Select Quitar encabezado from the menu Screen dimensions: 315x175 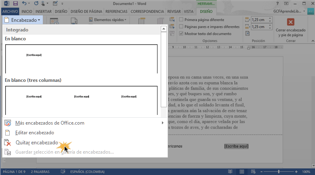coord(37,142)
